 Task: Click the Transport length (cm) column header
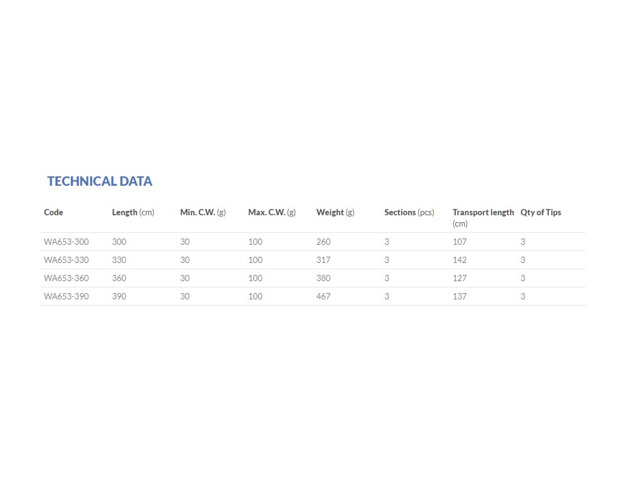pos(483,218)
